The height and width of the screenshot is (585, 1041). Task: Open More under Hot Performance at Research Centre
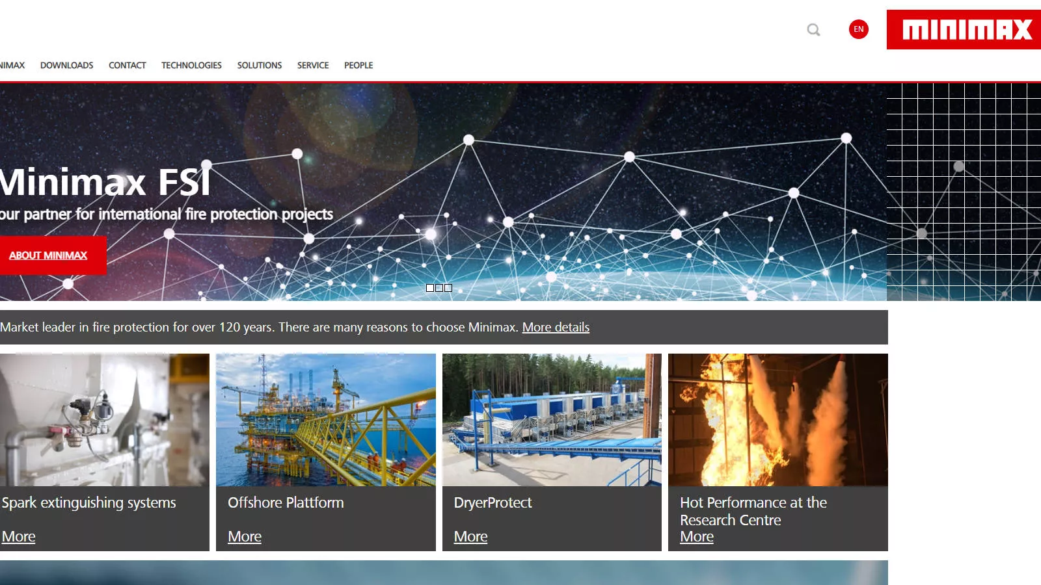tap(697, 536)
